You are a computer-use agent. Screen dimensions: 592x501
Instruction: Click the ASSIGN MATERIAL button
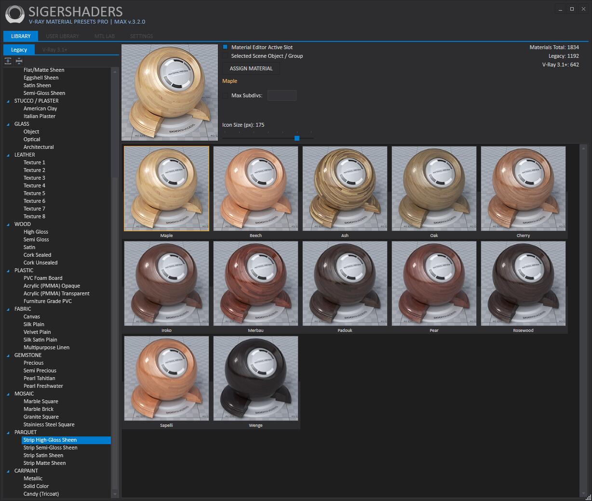coord(251,68)
